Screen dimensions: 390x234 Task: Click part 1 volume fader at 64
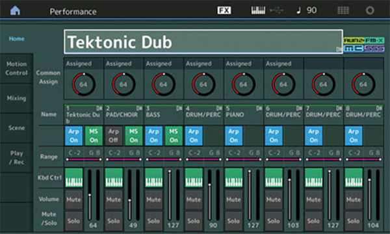coord(90,195)
